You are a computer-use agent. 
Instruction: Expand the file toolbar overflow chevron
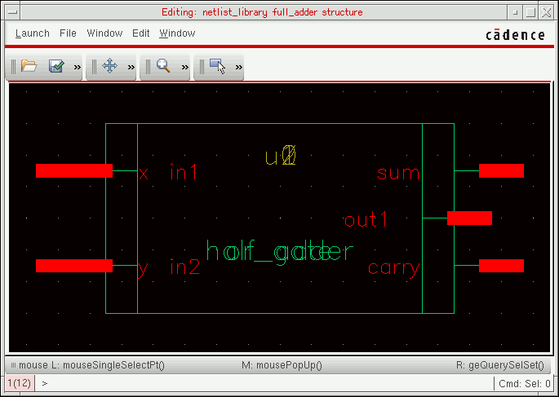click(x=78, y=68)
